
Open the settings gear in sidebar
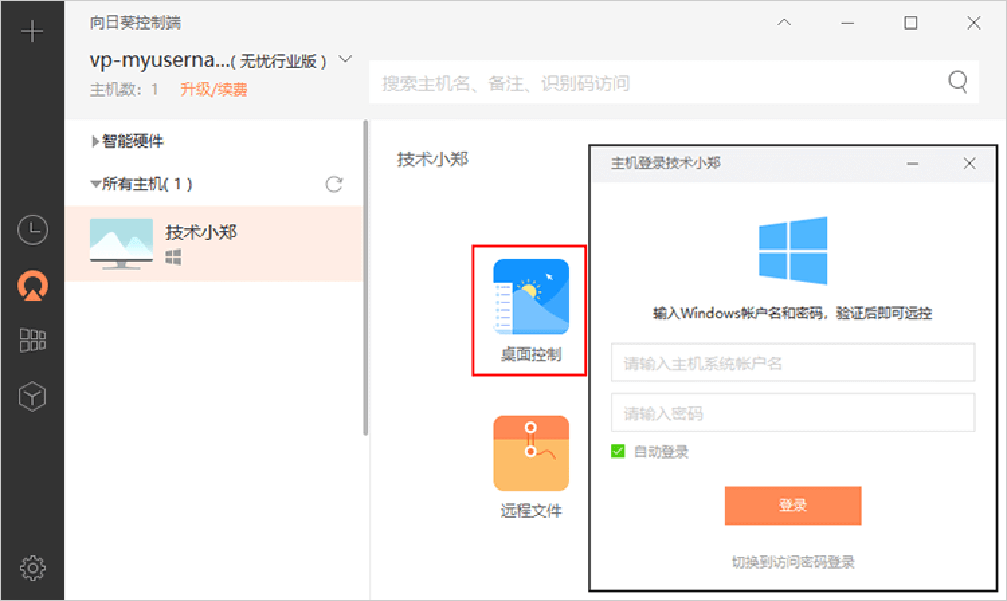point(32,568)
